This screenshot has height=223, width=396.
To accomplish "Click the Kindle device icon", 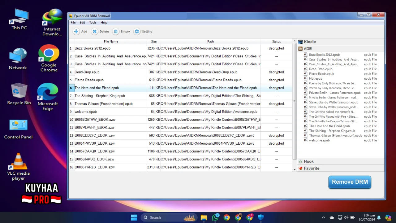I will 300,42.
